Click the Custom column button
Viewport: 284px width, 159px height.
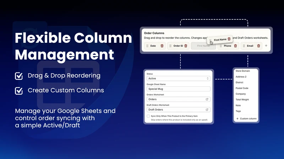[x=246, y=119]
